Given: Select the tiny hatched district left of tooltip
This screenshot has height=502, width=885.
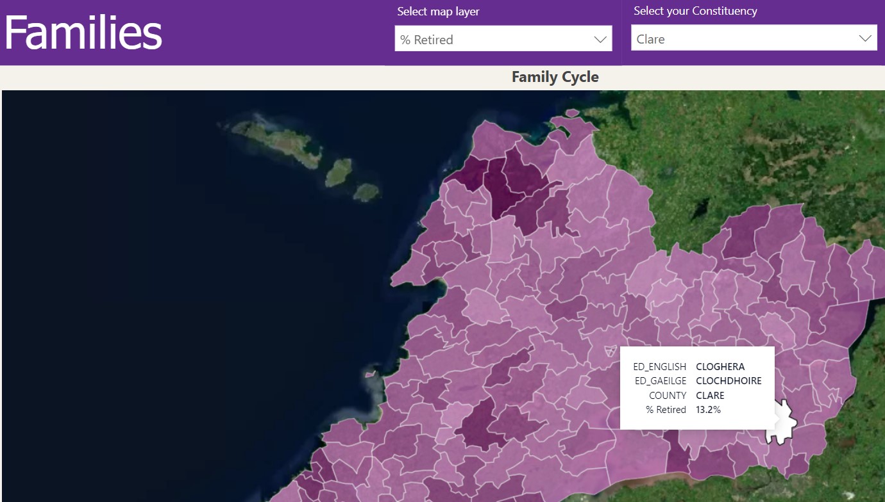Looking at the screenshot, I should click(609, 350).
